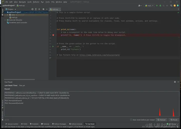The image size is (181, 129).
Task: Open Python Packages tool window
Action: click(x=59, y=124)
